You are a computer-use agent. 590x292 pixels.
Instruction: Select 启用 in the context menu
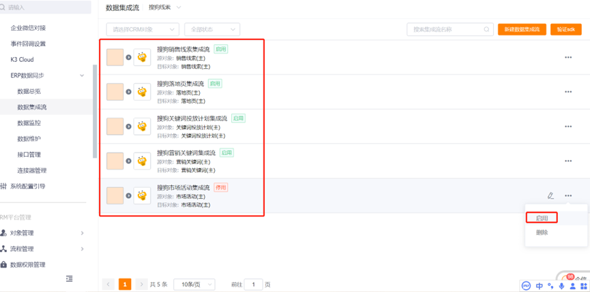(542, 218)
